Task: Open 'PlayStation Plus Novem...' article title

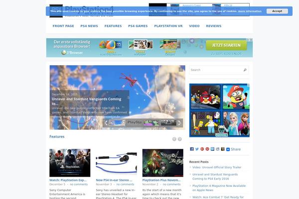Action: tap(161, 180)
